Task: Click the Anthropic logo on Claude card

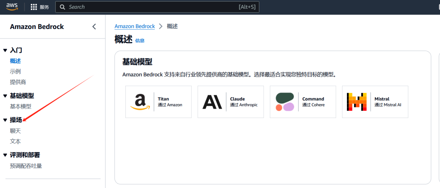Action: pyautogui.click(x=212, y=102)
